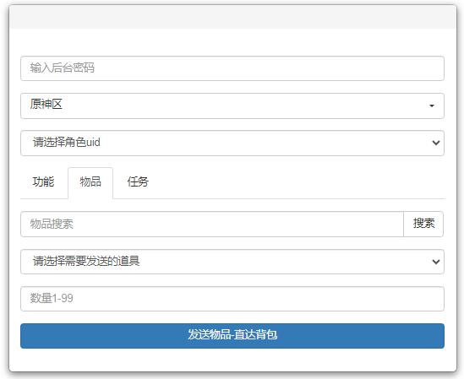Focus the 物品搜索 search input
The image size is (464, 379).
point(212,224)
